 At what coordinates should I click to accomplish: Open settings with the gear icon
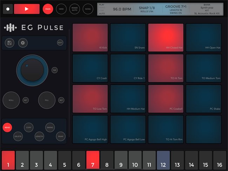pyautogui.click(x=23, y=43)
